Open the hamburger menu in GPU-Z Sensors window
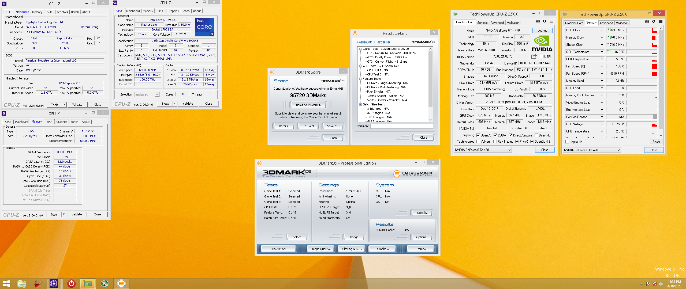The width and height of the screenshot is (686, 289). coord(661,22)
